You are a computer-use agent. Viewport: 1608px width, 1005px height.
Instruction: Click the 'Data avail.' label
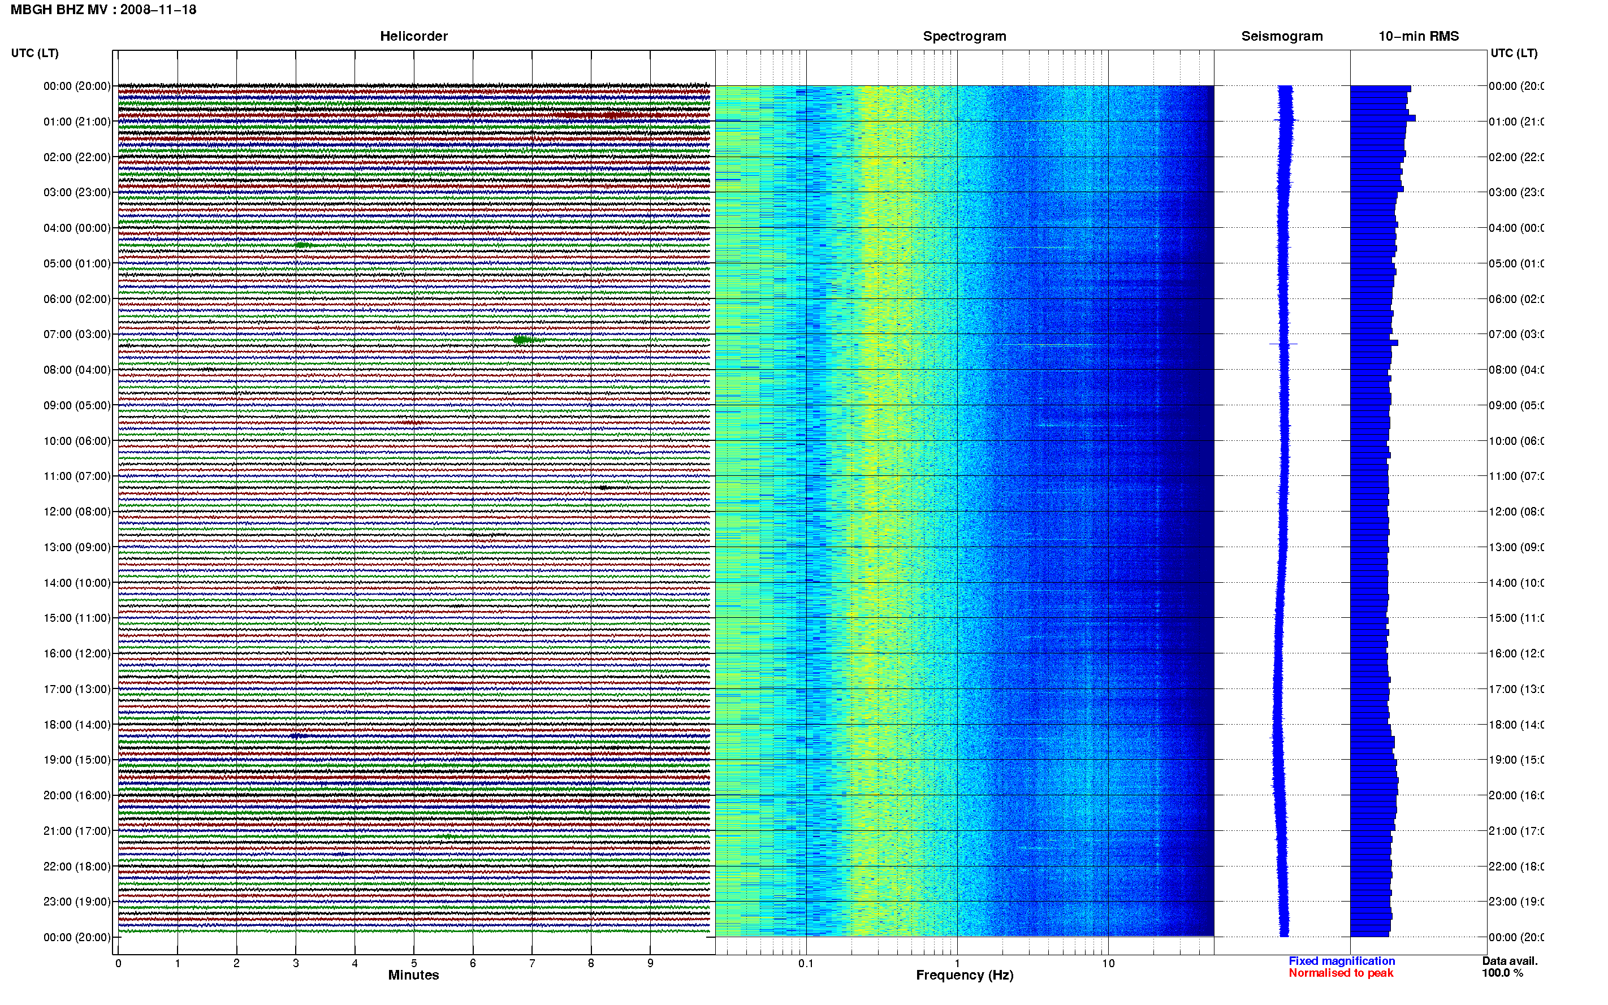1510,961
